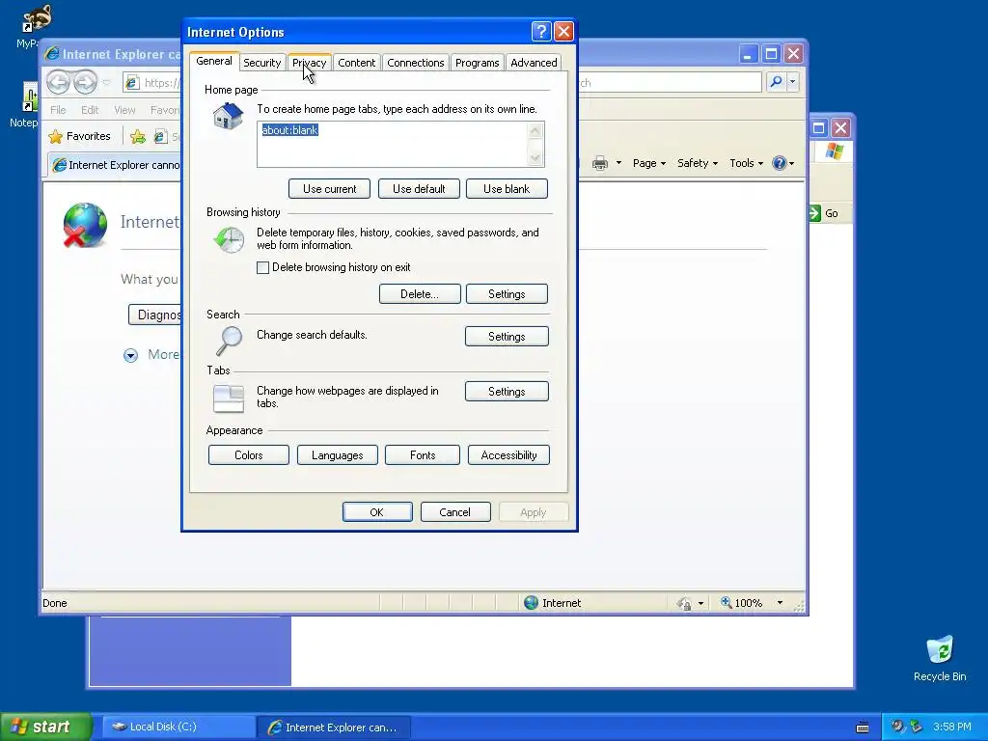Viewport: 988px width, 741px height.
Task: Click the Fonts button
Action: tap(423, 455)
